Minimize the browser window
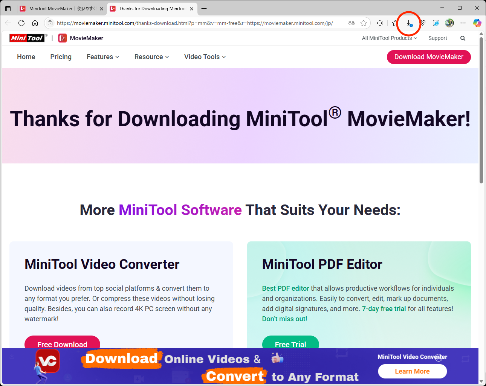Viewport: 486px width, 386px height. (x=442, y=8)
